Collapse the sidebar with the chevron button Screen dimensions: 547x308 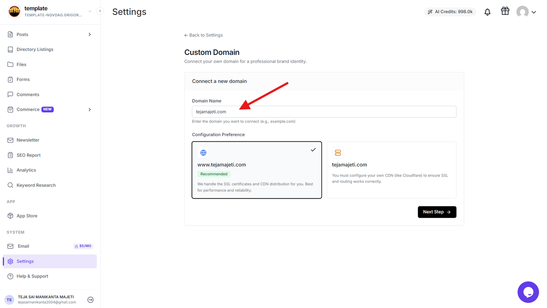click(x=100, y=11)
